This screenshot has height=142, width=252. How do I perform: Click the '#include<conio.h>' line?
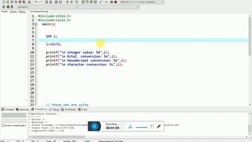(54, 20)
